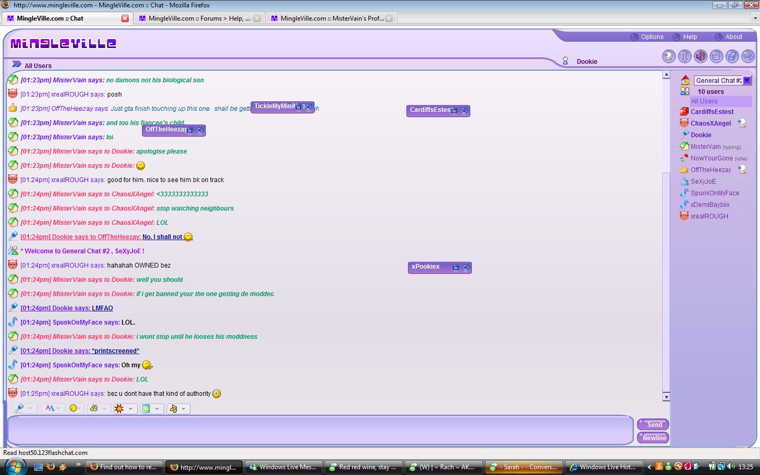The image size is (760, 475).
Task: Select MisterVain in the user list
Action: [x=706, y=147]
